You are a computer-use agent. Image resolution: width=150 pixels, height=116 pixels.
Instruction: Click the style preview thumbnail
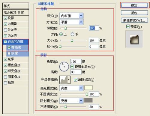point(134,39)
